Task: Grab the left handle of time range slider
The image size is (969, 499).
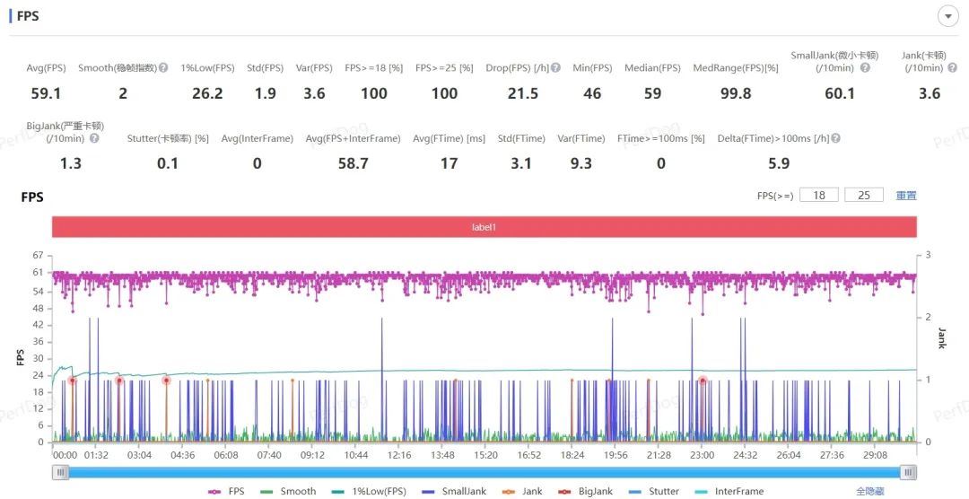Action: click(x=60, y=472)
